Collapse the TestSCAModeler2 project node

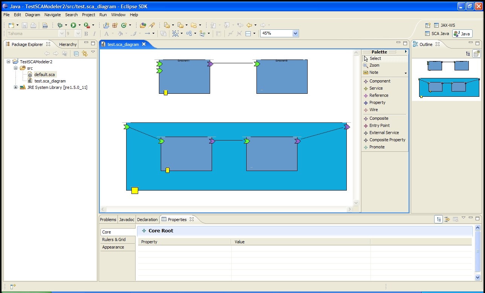coord(9,61)
